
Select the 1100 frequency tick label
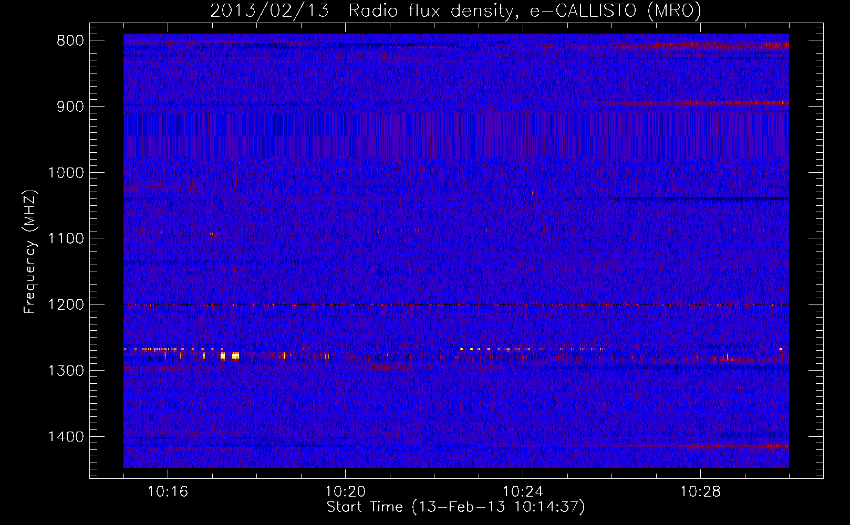click(x=66, y=239)
